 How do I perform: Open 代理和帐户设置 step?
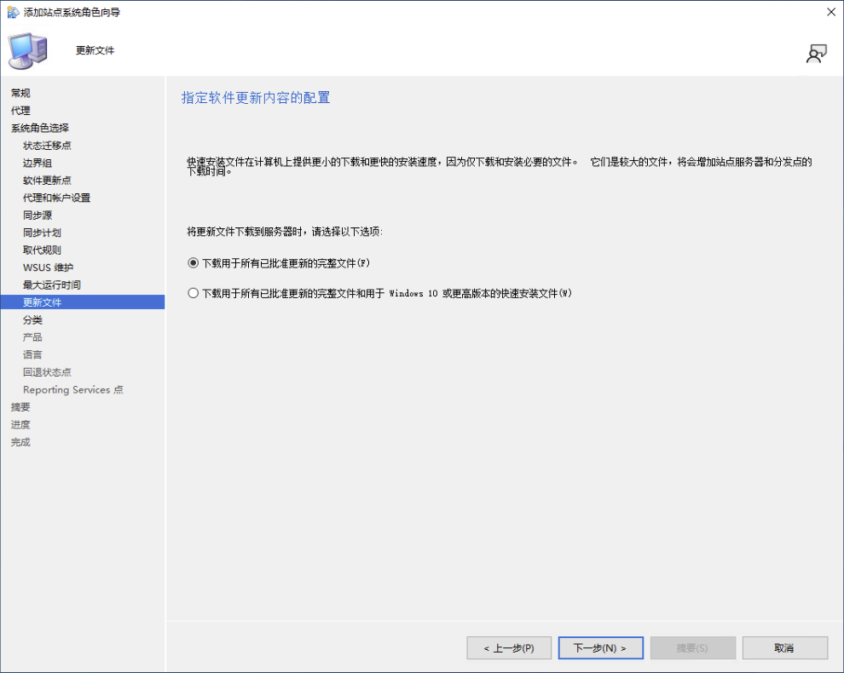(x=56, y=198)
